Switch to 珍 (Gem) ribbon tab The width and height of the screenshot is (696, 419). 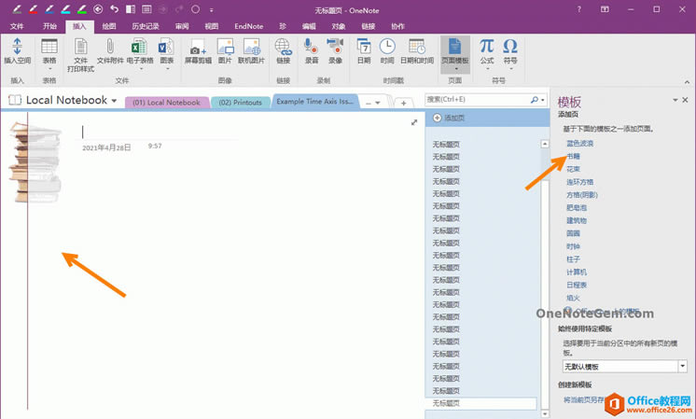(283, 26)
